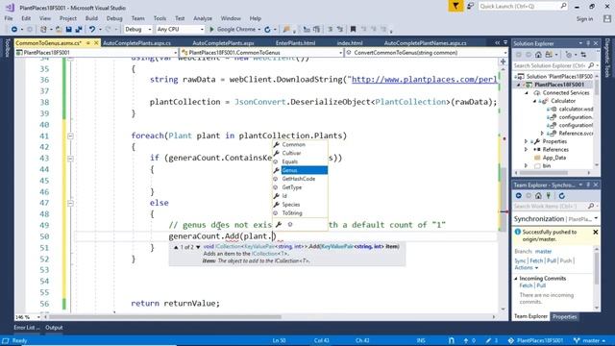The image size is (615, 346).
Task: Click the Uncomment Lines icon
Action: coord(340,30)
